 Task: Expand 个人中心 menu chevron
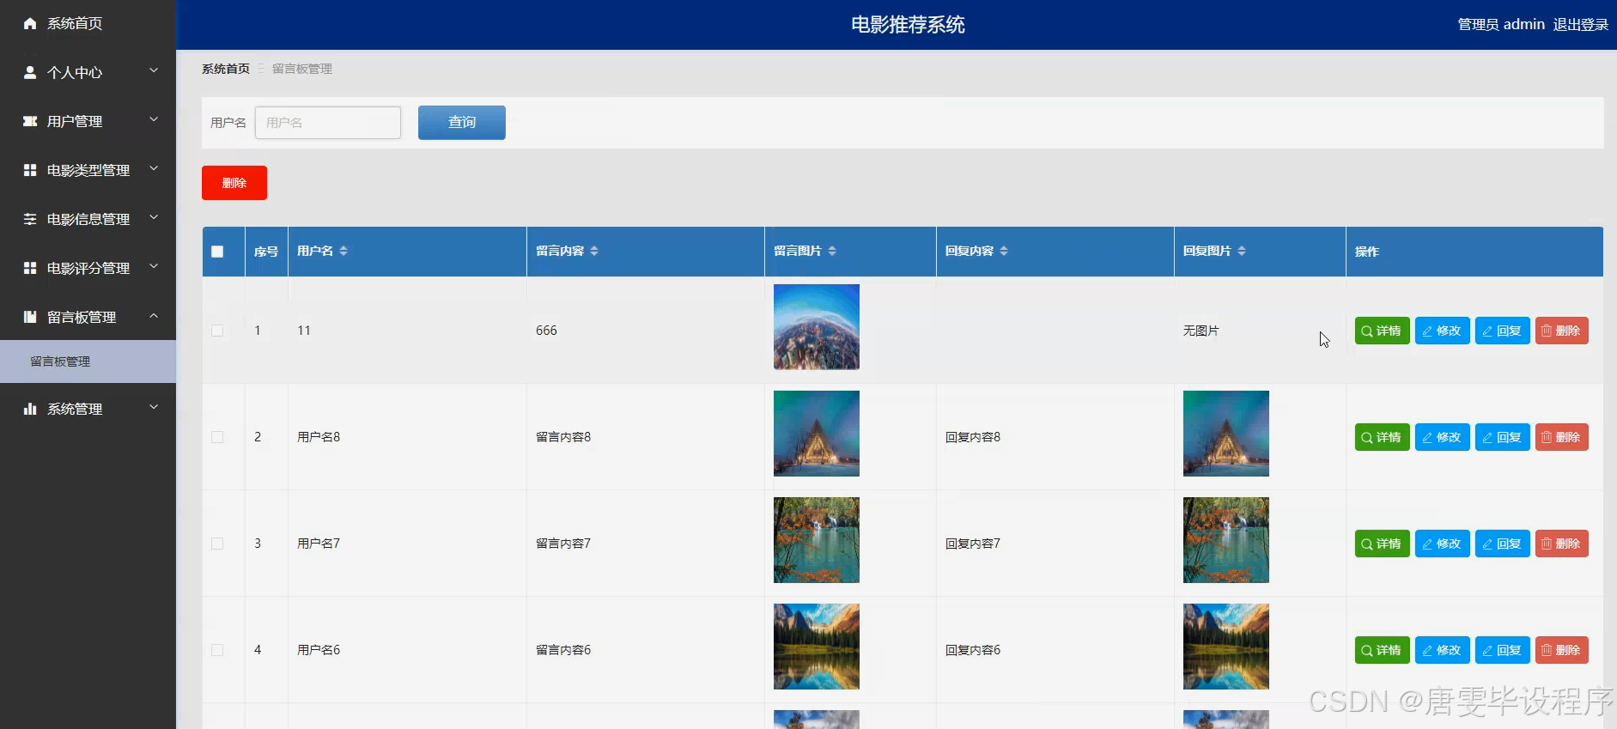pyautogui.click(x=154, y=70)
